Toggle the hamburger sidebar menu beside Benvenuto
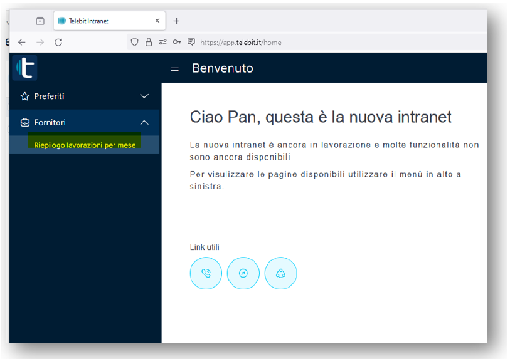The height and width of the screenshot is (359, 510). pyautogui.click(x=175, y=69)
